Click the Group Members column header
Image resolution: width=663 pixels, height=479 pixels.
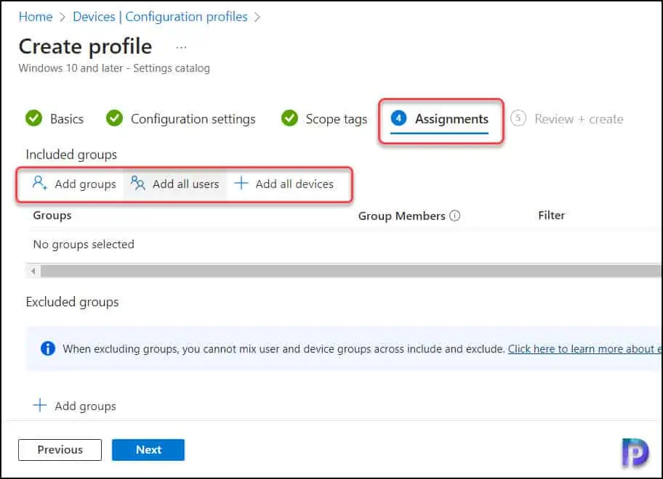[x=402, y=216]
